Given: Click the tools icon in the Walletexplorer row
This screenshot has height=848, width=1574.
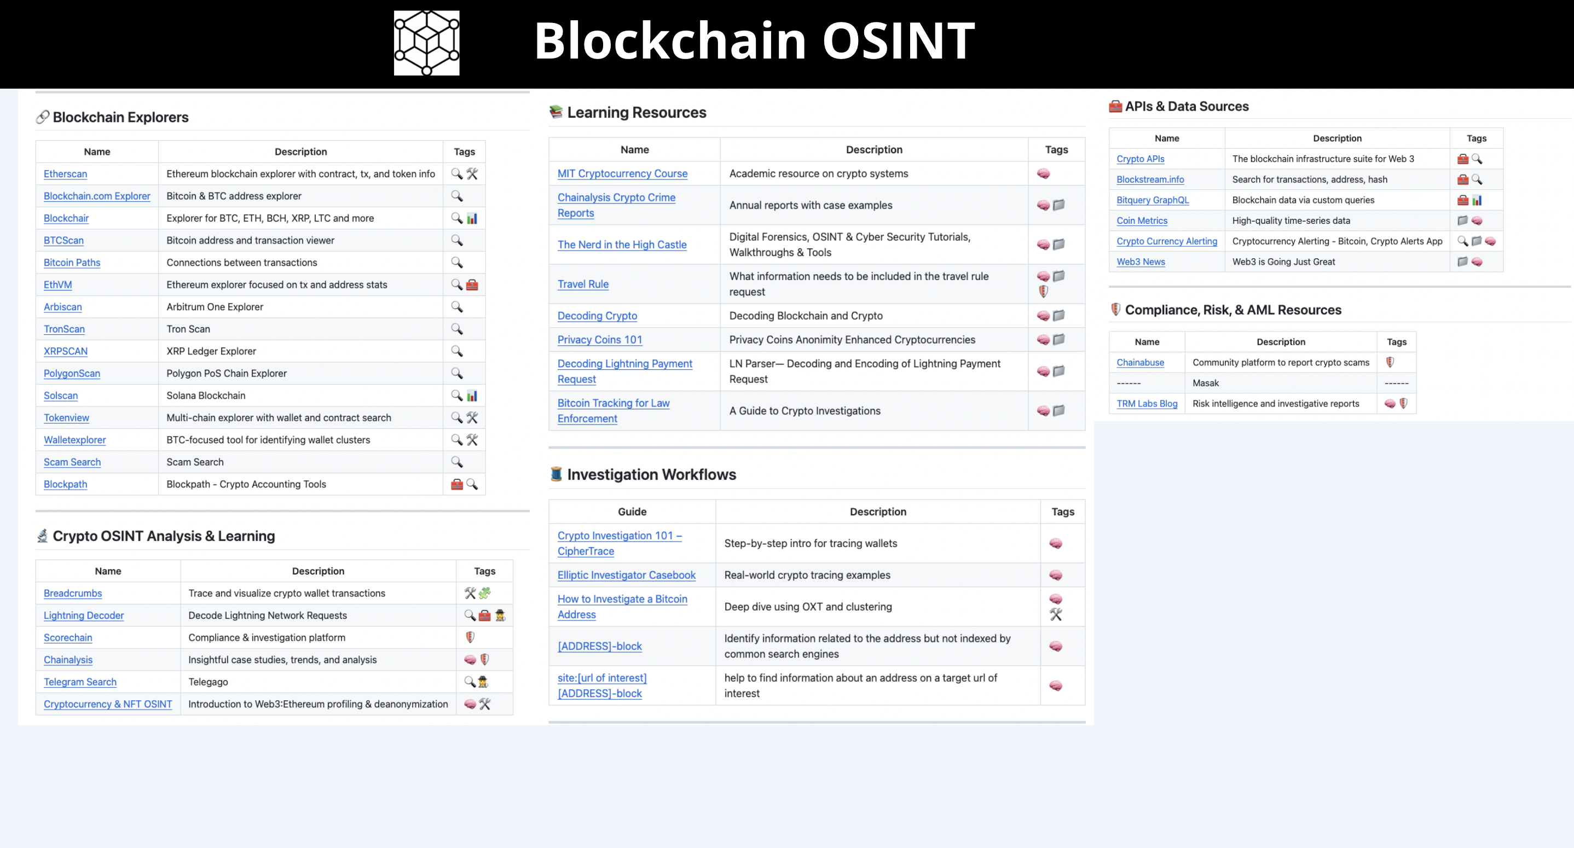Looking at the screenshot, I should [472, 440].
